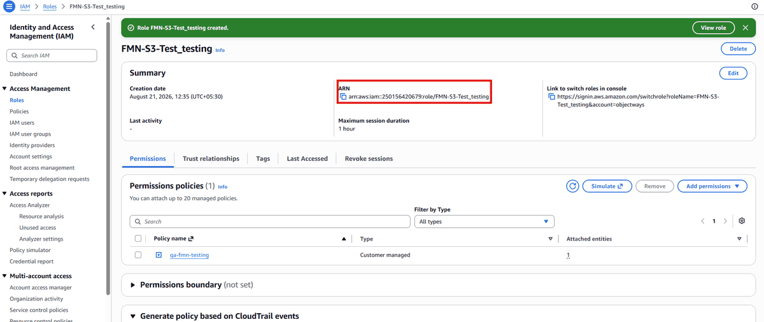The image size is (764, 322).
Task: Open Unused access in the sidebar
Action: tap(38, 227)
